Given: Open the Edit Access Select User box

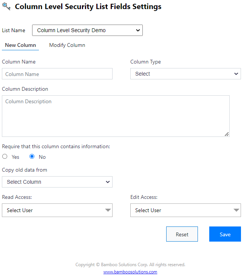Looking at the screenshot, I should tap(181, 210).
